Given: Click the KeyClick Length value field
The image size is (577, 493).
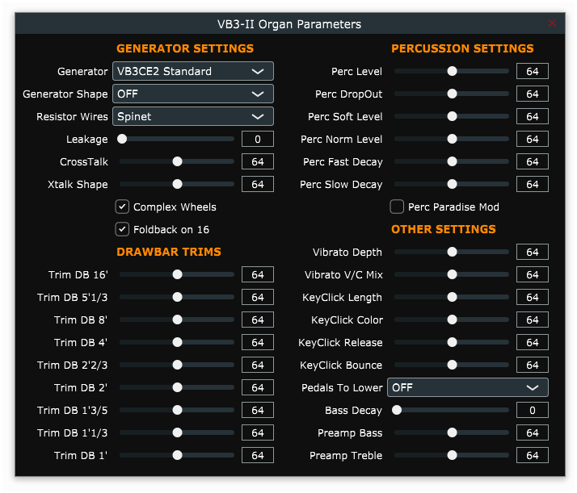Looking at the screenshot, I should pos(533,297).
